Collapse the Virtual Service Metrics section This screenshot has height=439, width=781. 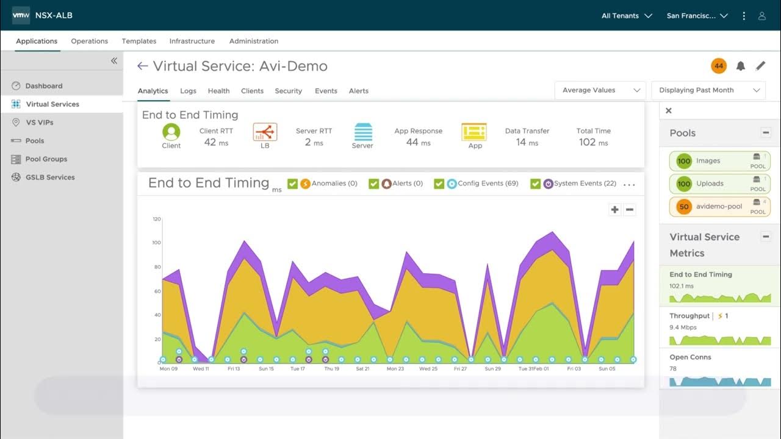765,237
